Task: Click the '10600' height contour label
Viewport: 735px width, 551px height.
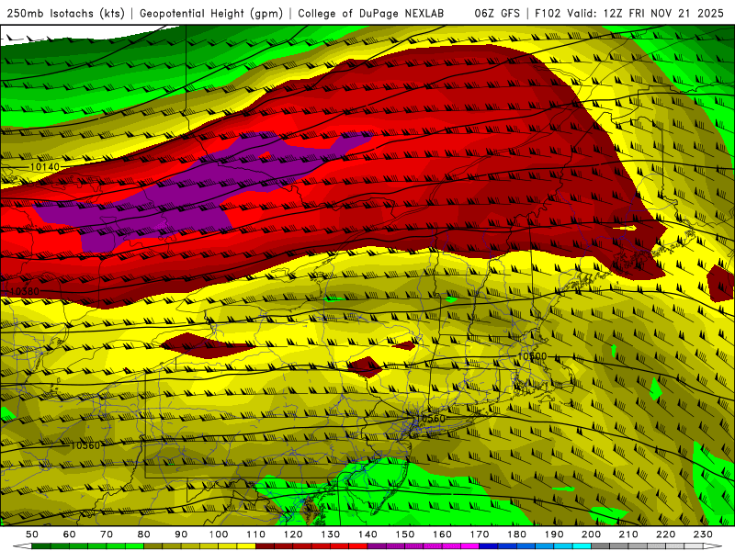Action: [x=532, y=356]
